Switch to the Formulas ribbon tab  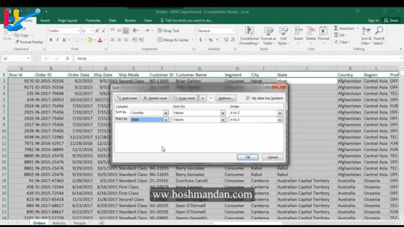point(93,21)
